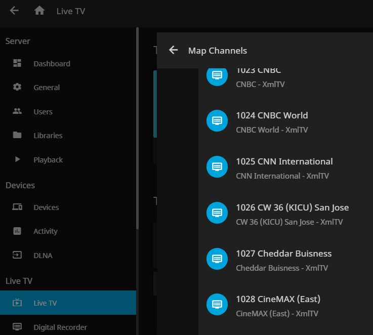Click the Map Channels dialog title
The image size is (373, 335).
(218, 51)
